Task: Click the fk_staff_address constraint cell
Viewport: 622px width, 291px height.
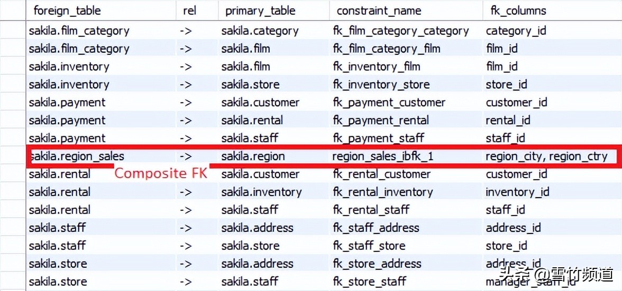Action: point(376,228)
